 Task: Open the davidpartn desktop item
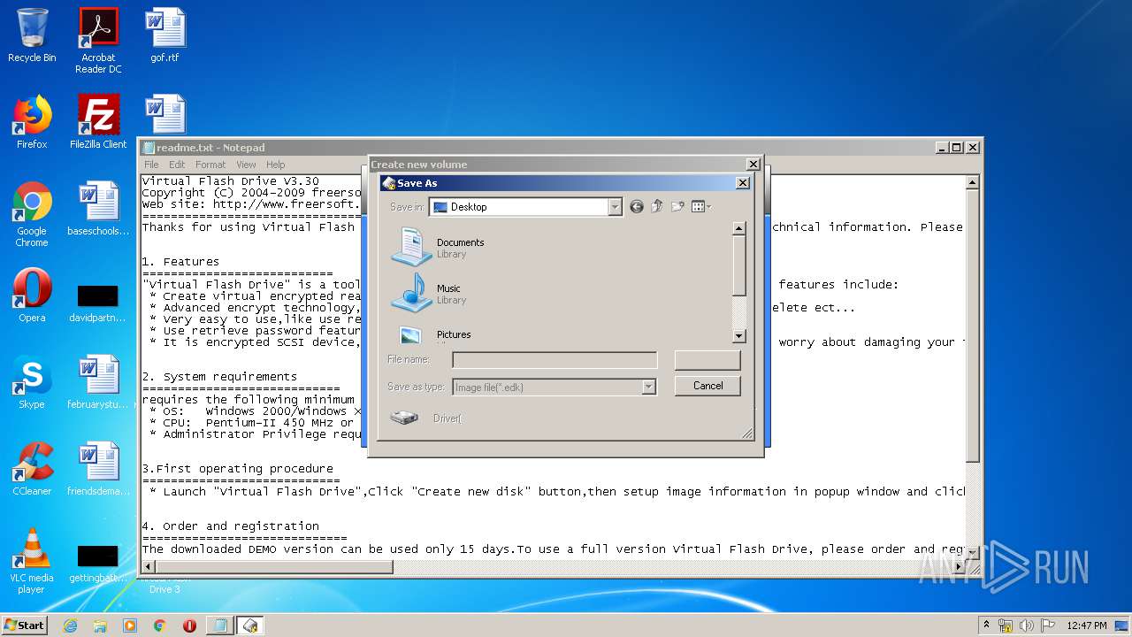[x=98, y=302]
